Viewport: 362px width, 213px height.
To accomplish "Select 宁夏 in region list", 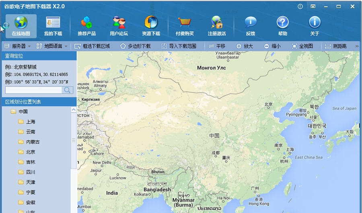I will (27, 192).
